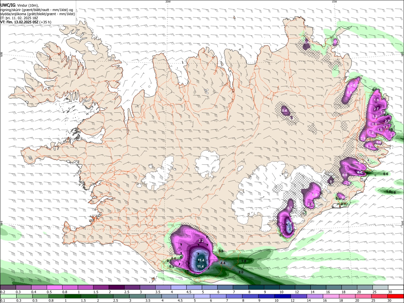Click the 4.4 label on southern green band

click(x=223, y=263)
